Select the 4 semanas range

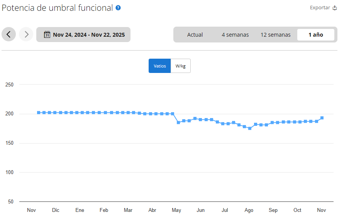[x=235, y=35]
